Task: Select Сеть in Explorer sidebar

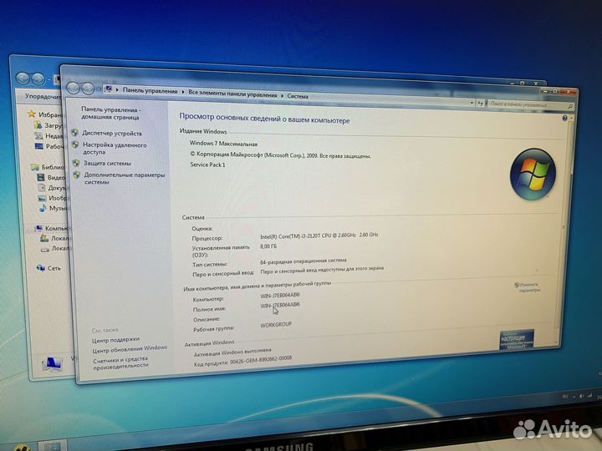Action: (x=54, y=268)
